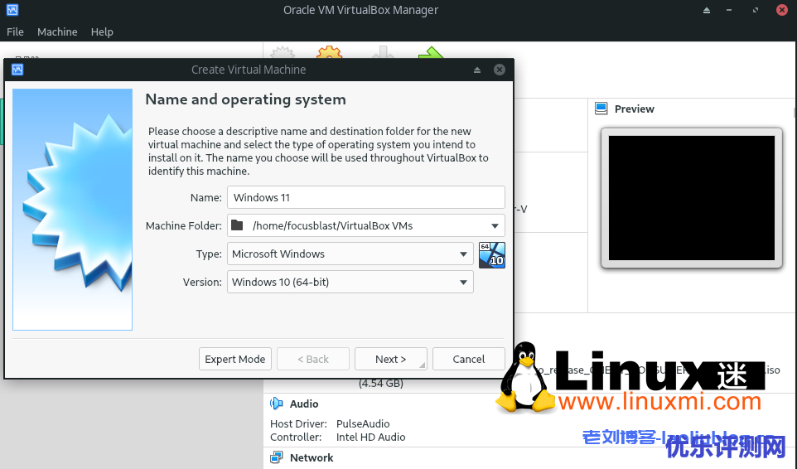This screenshot has width=797, height=469.
Task: Click the orange Settings gear toolbar icon
Action: click(329, 51)
